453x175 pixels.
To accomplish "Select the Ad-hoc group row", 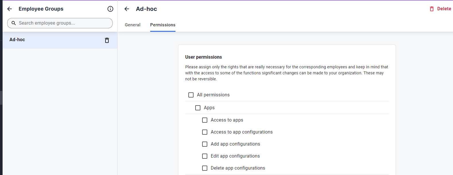I will pyautogui.click(x=60, y=40).
